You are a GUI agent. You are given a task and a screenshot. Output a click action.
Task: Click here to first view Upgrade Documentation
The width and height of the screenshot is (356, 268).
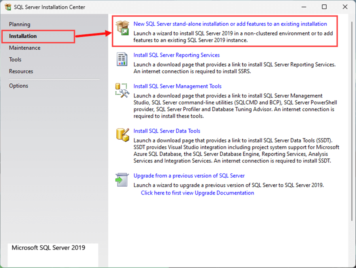(x=197, y=193)
